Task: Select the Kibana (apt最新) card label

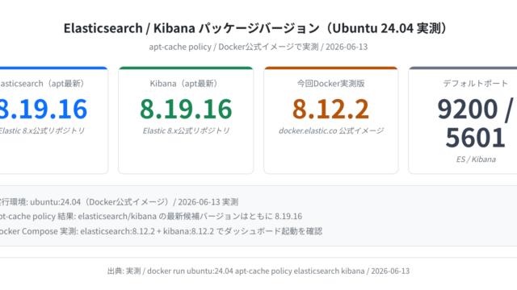Action: coord(186,84)
